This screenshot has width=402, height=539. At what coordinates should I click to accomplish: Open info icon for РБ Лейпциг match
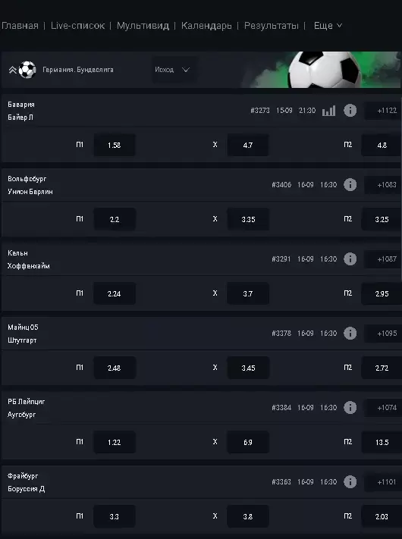click(x=350, y=407)
